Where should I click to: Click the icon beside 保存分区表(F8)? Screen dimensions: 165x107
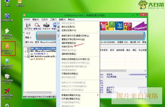click(x=58, y=23)
